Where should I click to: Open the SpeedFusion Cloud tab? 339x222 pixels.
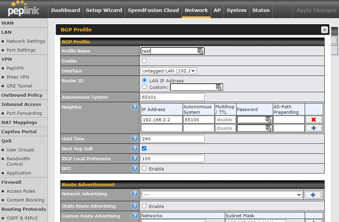pyautogui.click(x=153, y=10)
